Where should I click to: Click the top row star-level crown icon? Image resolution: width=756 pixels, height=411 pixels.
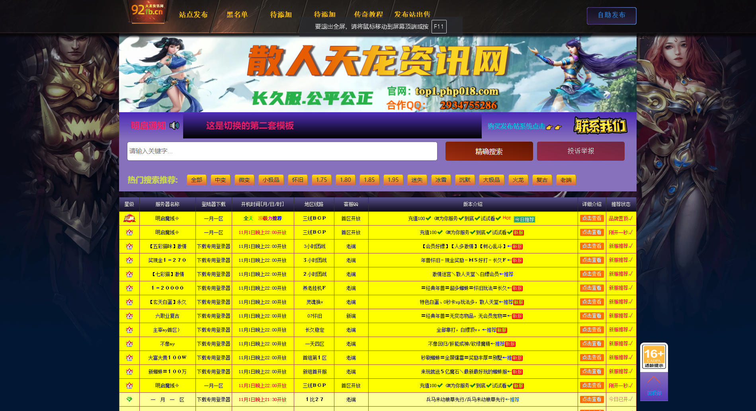pos(129,218)
